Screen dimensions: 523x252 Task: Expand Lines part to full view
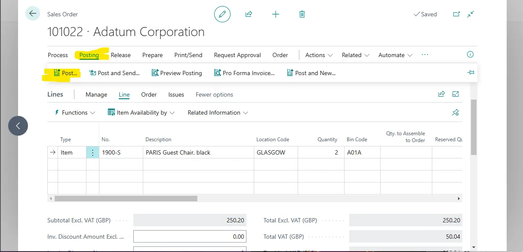tap(455, 94)
